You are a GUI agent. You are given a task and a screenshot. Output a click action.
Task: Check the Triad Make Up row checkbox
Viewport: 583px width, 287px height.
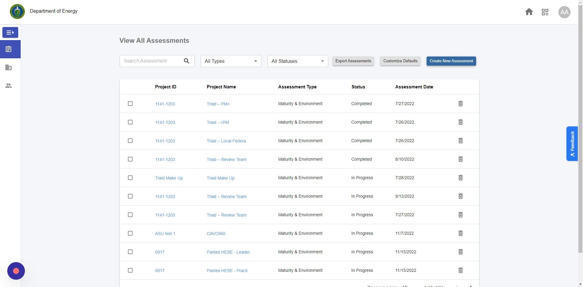point(130,178)
